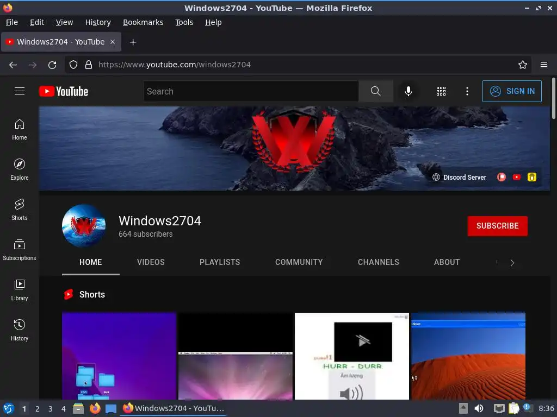Screen dimensions: 557x417
Task: Switch to workspace 2 in taskbar
Action: [x=38, y=409]
